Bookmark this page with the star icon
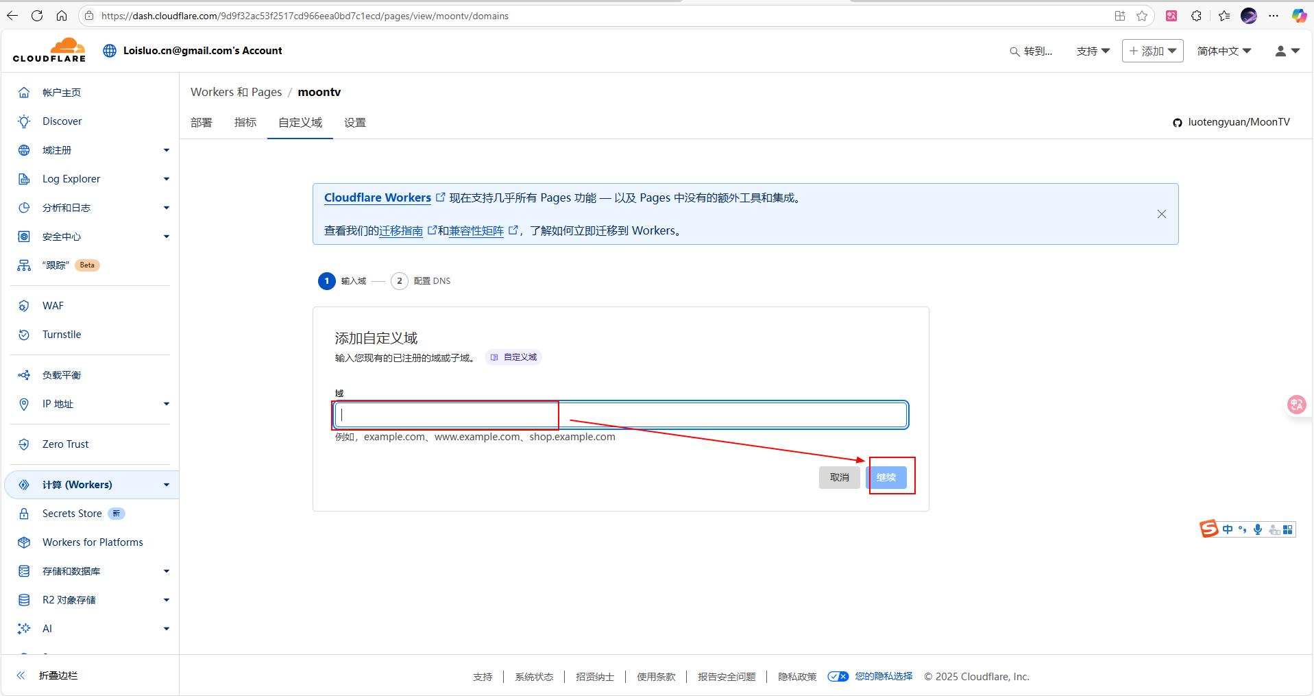The height and width of the screenshot is (696, 1314). point(1142,16)
